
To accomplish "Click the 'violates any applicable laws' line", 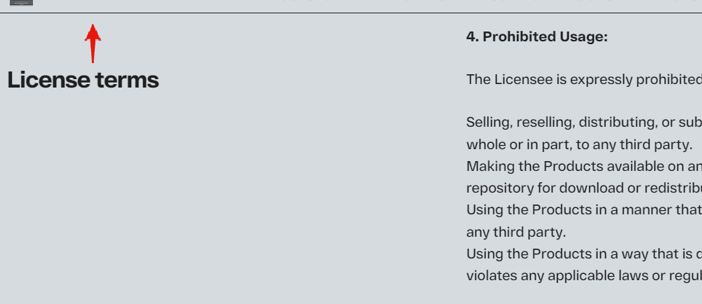I will click(583, 275).
